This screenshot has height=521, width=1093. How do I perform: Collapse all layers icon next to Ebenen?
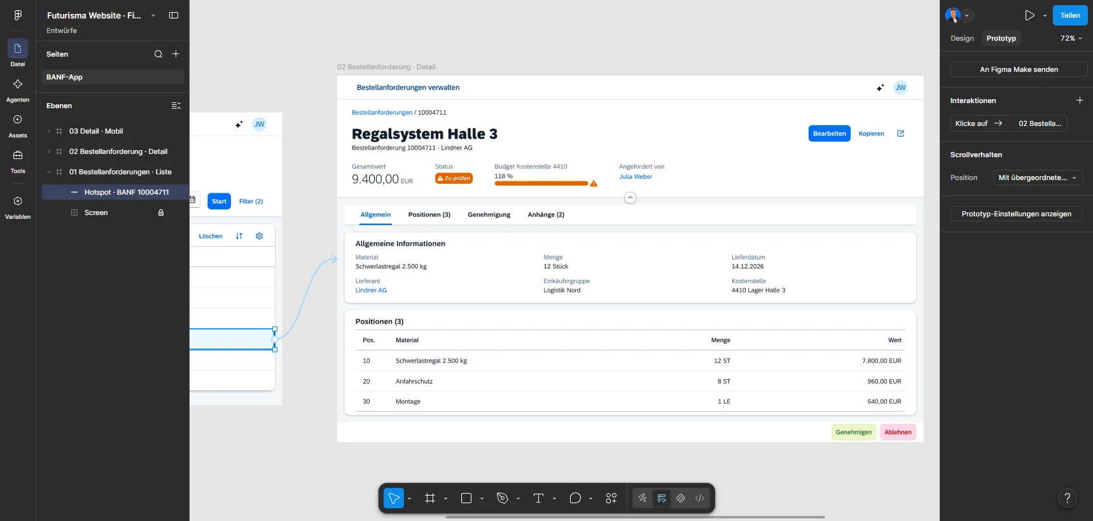176,106
